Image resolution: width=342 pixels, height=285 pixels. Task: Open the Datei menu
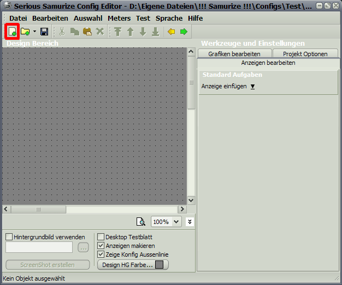pos(18,19)
